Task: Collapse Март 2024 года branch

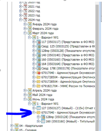Action: pyautogui.click(x=25, y=33)
